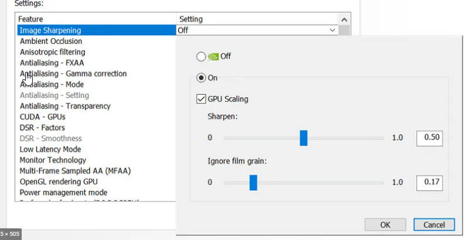Click the Ignore film grain value field

[x=429, y=182]
